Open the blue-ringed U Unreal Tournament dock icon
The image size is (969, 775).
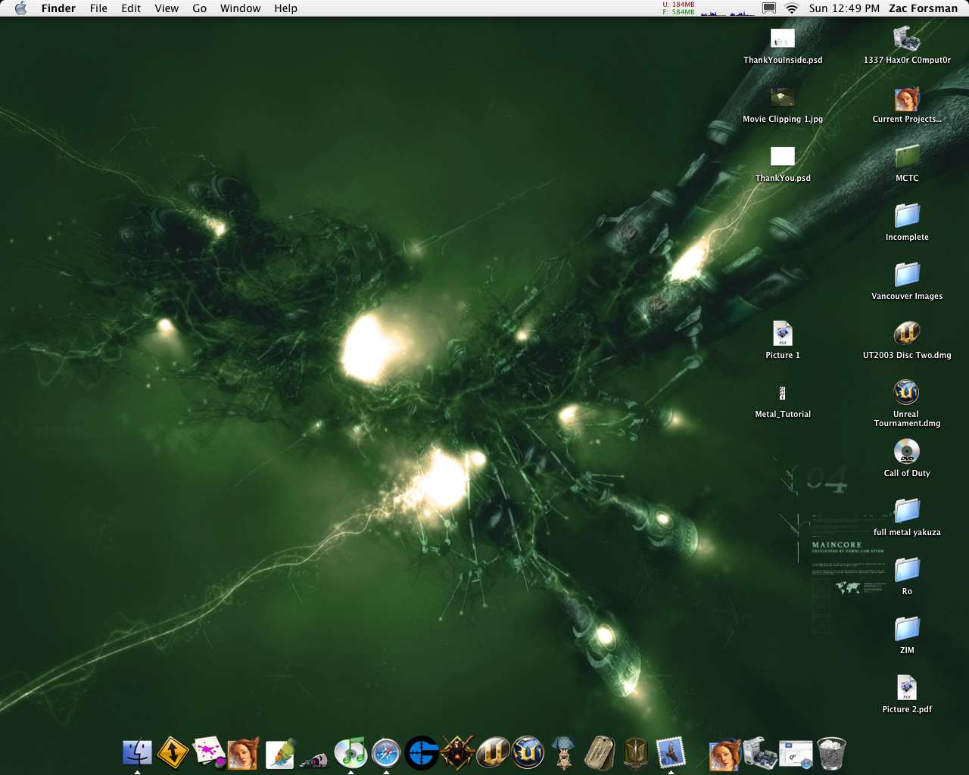[528, 752]
